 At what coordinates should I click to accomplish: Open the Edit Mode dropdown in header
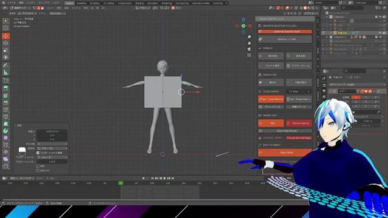coord(20,8)
